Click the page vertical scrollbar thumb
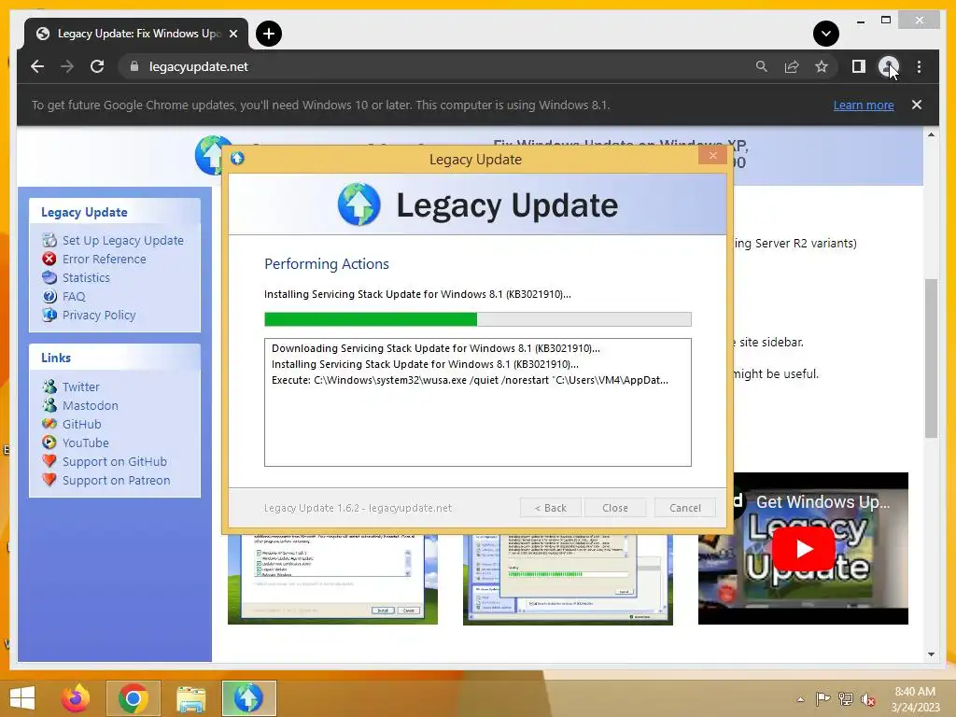956x717 pixels. pyautogui.click(x=931, y=358)
